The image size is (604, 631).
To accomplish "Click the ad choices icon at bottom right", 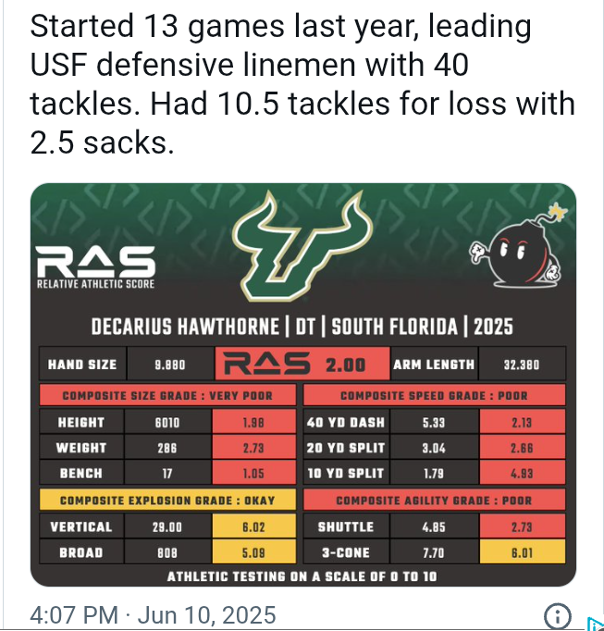I will click(x=596, y=624).
